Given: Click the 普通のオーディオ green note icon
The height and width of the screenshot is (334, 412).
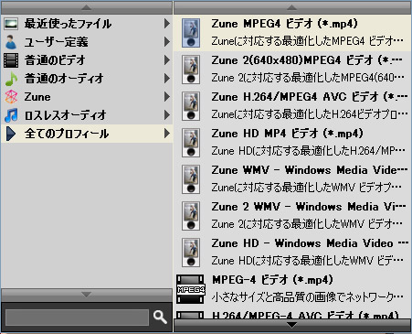Looking at the screenshot, I should point(11,79).
